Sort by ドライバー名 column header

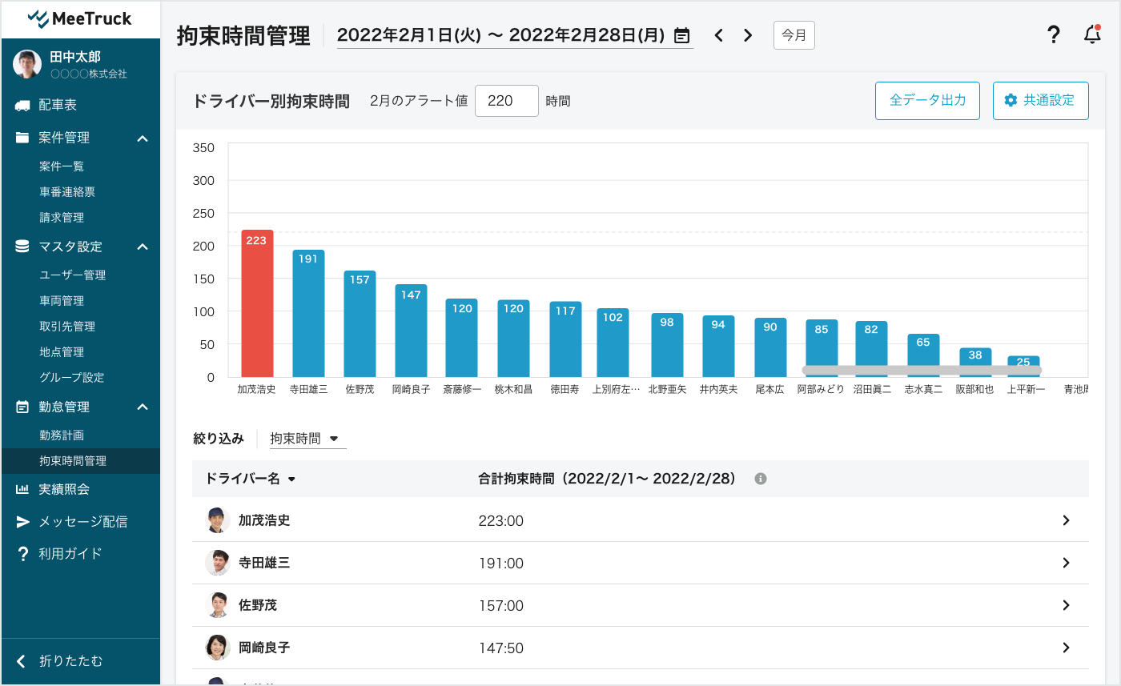[x=250, y=479]
